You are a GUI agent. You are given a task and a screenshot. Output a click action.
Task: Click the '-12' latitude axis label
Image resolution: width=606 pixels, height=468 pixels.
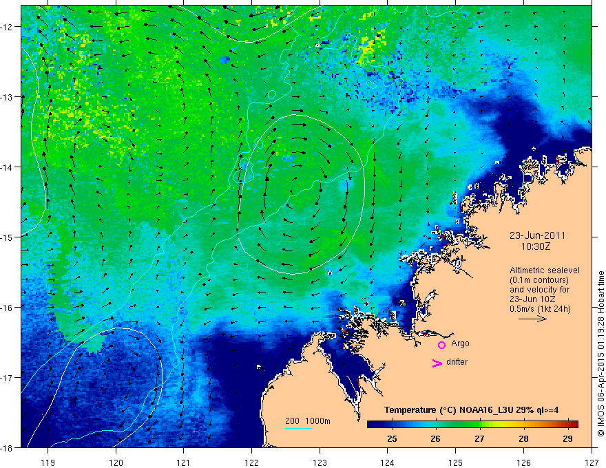point(7,27)
